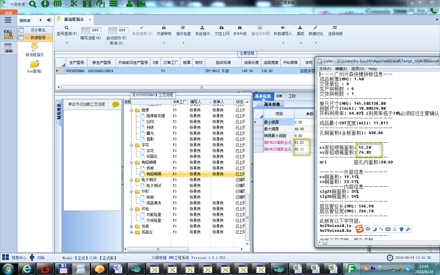Click the YX factory icon in sidebar
Viewport: 440px width, 275px height.
click(8, 34)
